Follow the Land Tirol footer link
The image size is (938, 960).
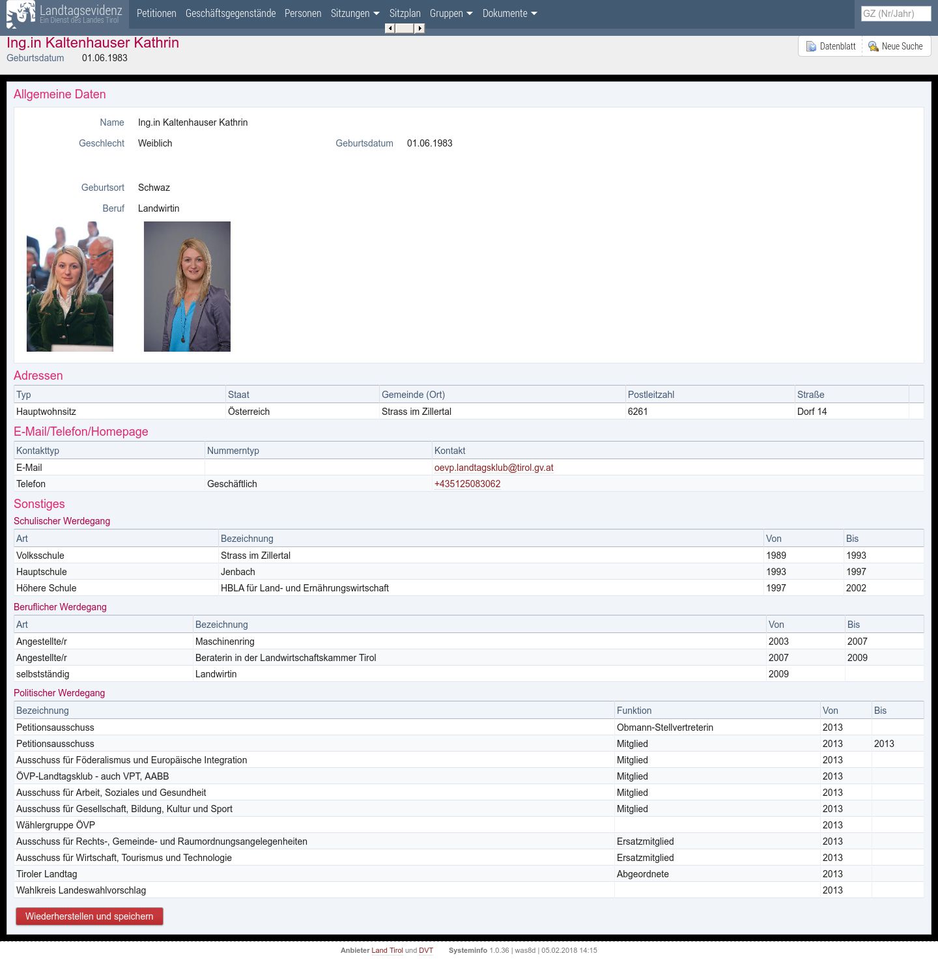387,950
